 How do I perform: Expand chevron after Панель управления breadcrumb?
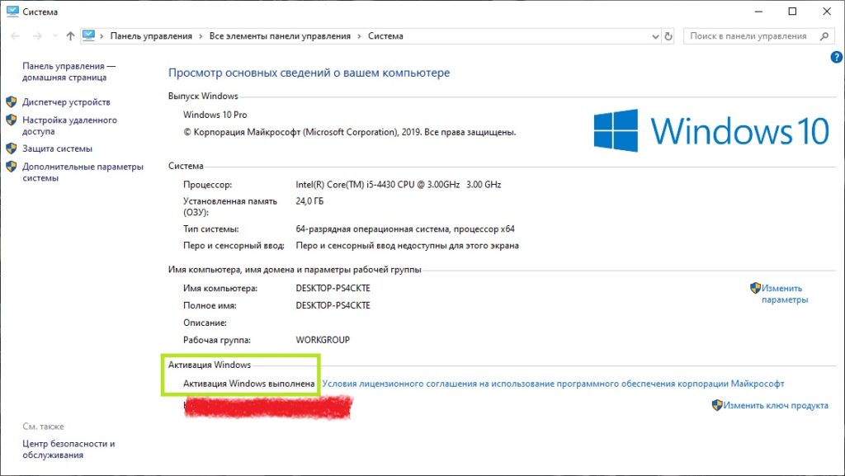[201, 36]
